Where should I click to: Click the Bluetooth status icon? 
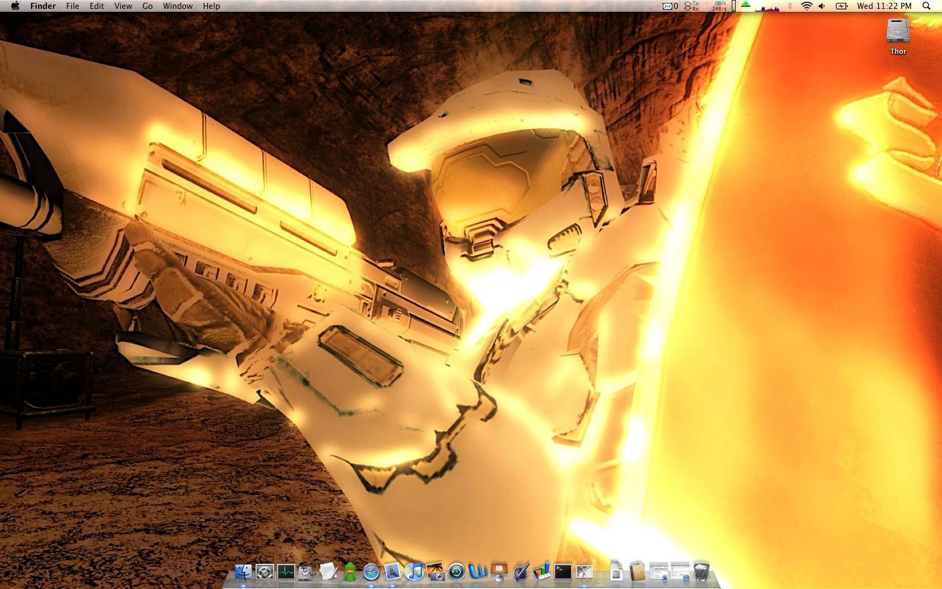[790, 6]
